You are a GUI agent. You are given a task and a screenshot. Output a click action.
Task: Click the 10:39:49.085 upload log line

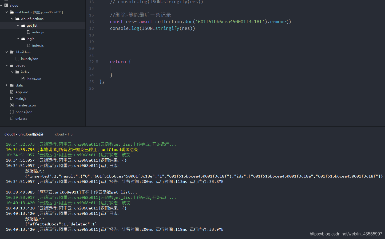coord(72,192)
